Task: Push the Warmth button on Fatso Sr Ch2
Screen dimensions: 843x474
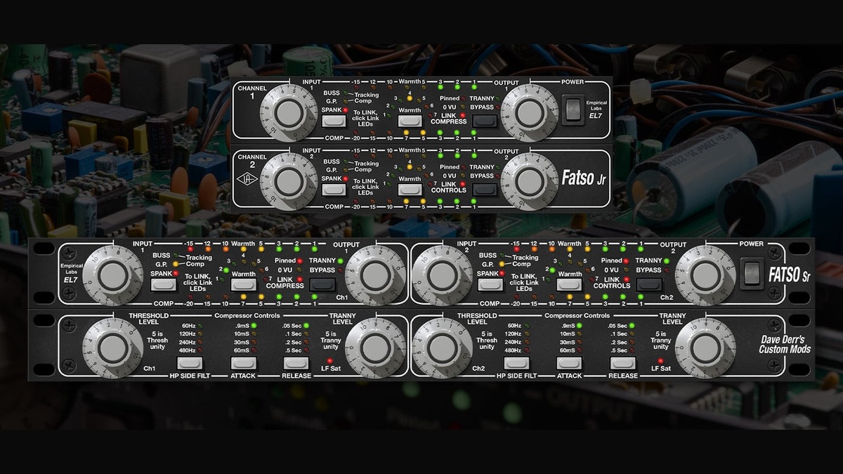Action: [x=570, y=284]
